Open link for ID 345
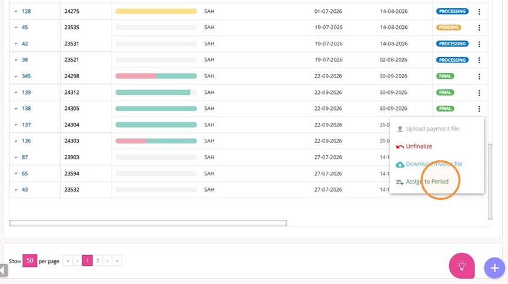508x284 pixels. point(26,76)
